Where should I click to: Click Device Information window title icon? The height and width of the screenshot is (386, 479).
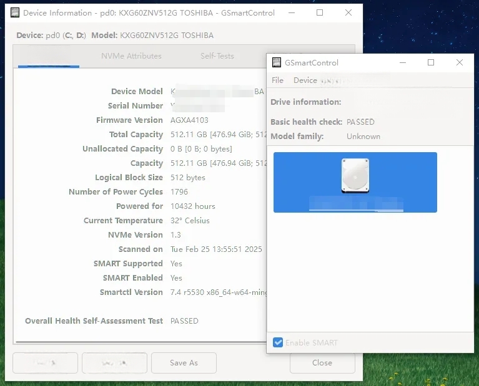14,12
